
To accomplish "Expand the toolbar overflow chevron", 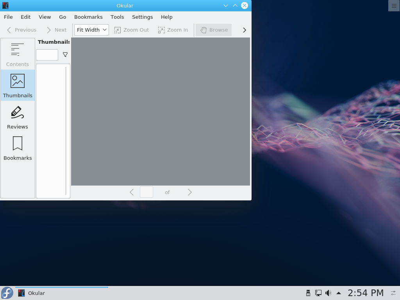I will click(x=245, y=30).
